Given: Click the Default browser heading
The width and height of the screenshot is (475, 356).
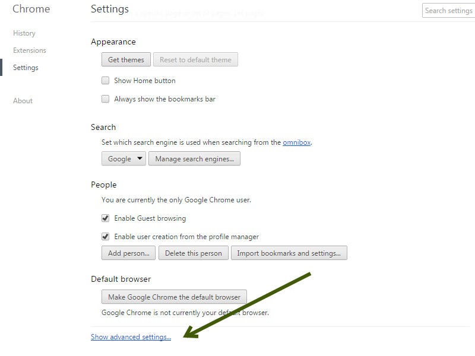Looking at the screenshot, I should (121, 279).
